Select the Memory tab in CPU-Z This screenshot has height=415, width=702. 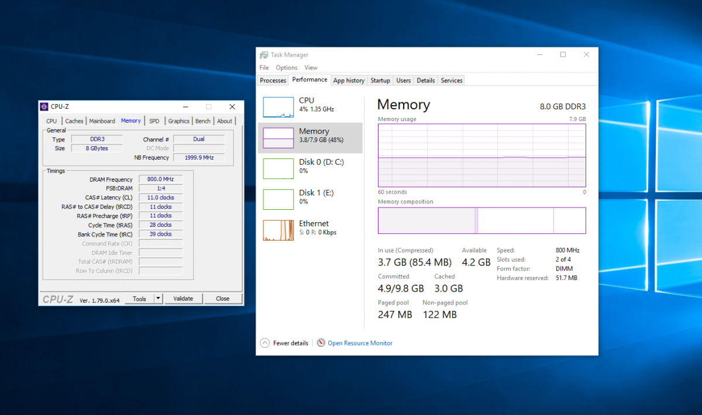click(131, 120)
